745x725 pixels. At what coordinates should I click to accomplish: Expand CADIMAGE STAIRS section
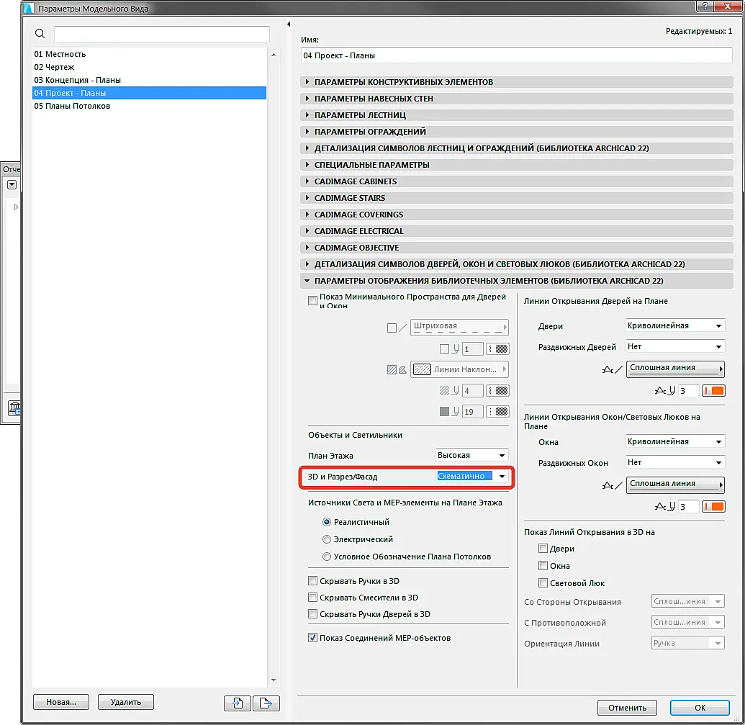517,198
